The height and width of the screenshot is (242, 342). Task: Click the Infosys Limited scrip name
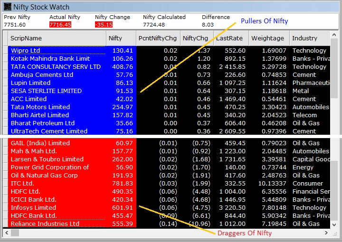[33, 207]
